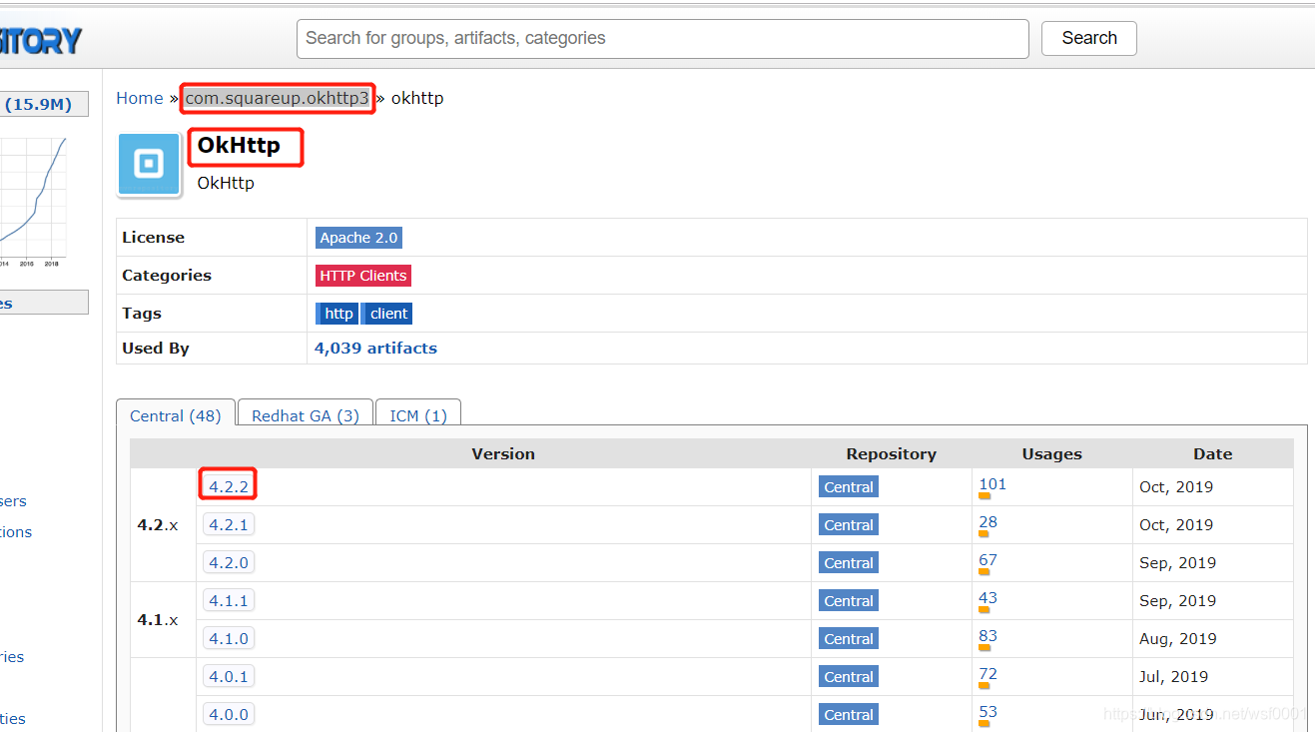1315x732 pixels.
Task: Click the Jul, 2019 date cell
Action: 1173,677
